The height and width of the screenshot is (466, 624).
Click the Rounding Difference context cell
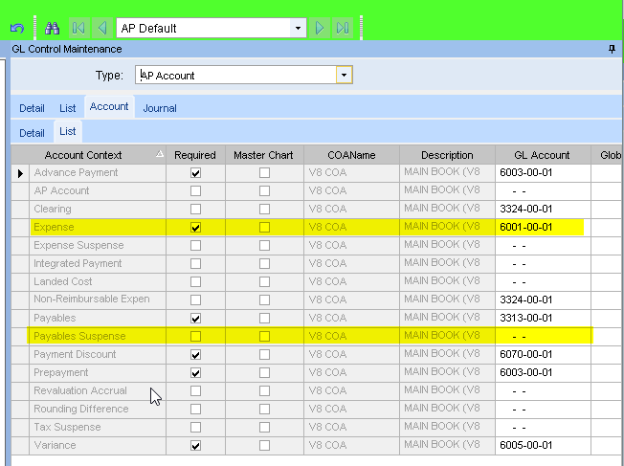(x=98, y=410)
